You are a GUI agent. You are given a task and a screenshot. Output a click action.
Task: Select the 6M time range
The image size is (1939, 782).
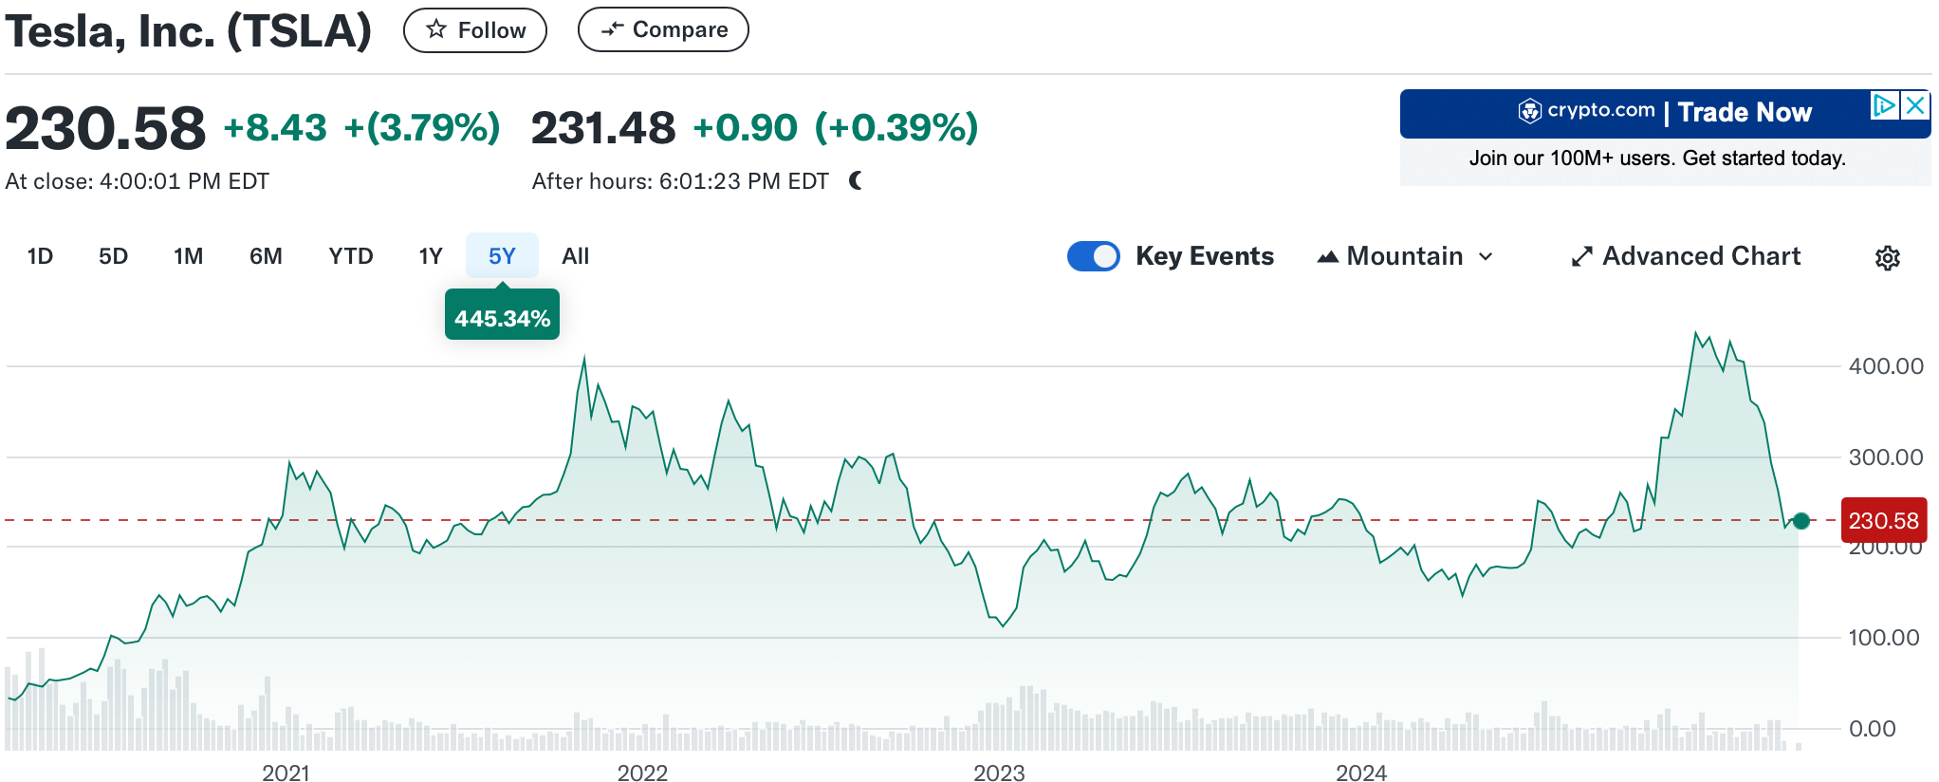pos(266,256)
